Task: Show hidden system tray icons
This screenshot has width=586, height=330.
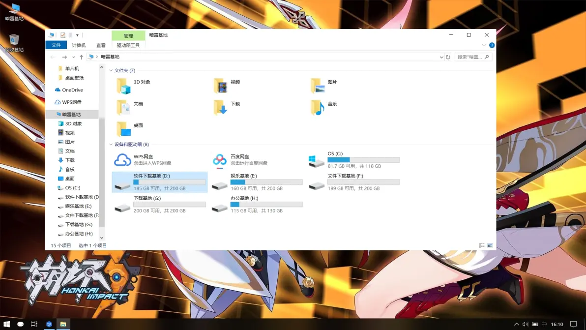Action: 517,324
